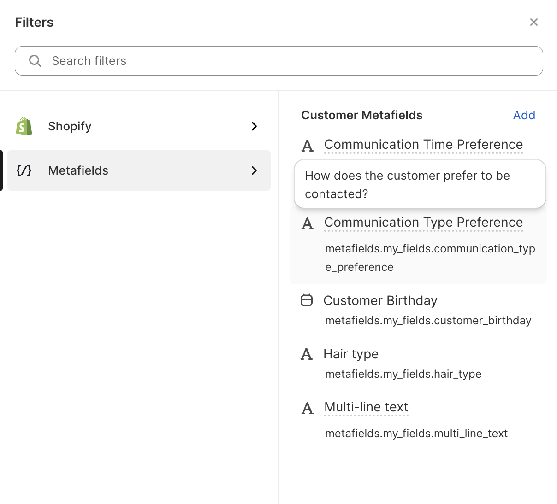Click the text-type icon beside Communication Type Preference

(308, 224)
